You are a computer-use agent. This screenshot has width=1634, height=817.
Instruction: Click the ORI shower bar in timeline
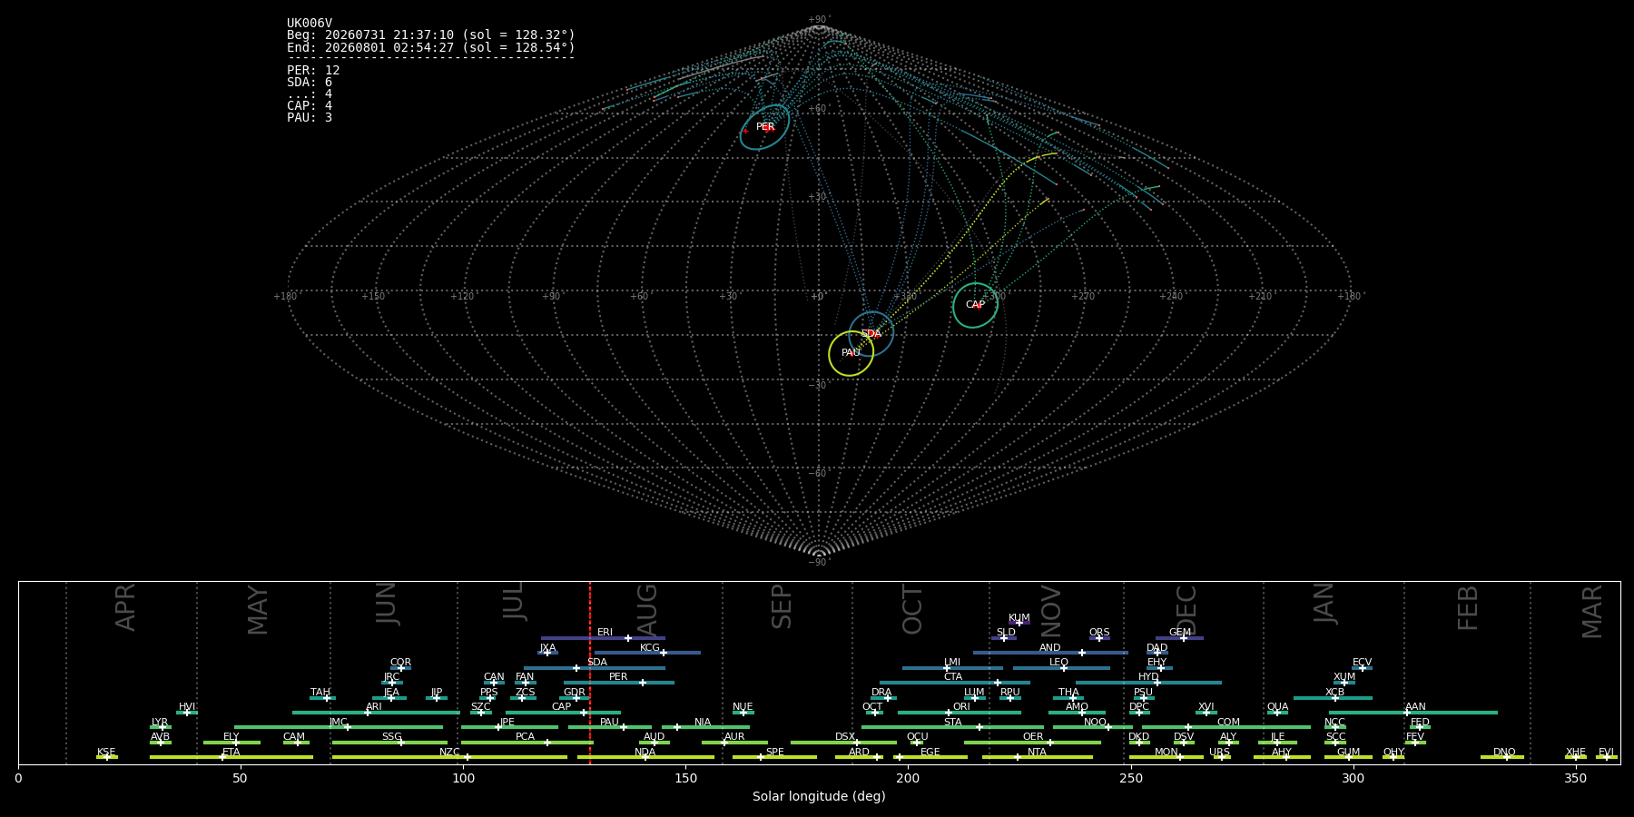coord(960,713)
